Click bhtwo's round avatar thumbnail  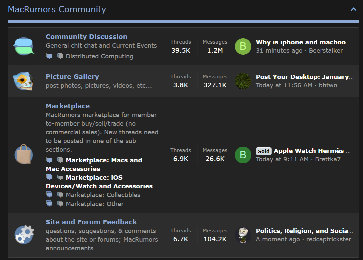pyautogui.click(x=243, y=81)
